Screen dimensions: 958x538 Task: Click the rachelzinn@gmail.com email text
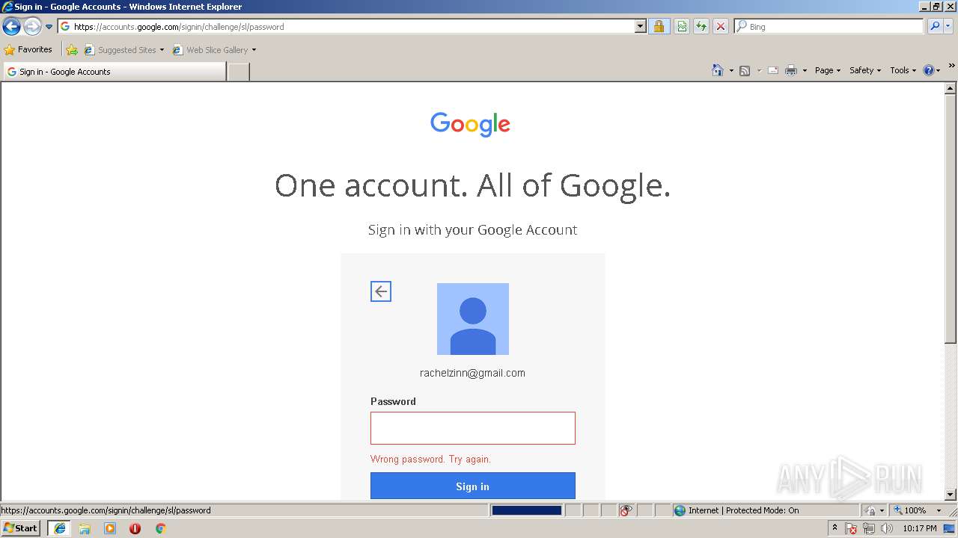[x=472, y=373]
